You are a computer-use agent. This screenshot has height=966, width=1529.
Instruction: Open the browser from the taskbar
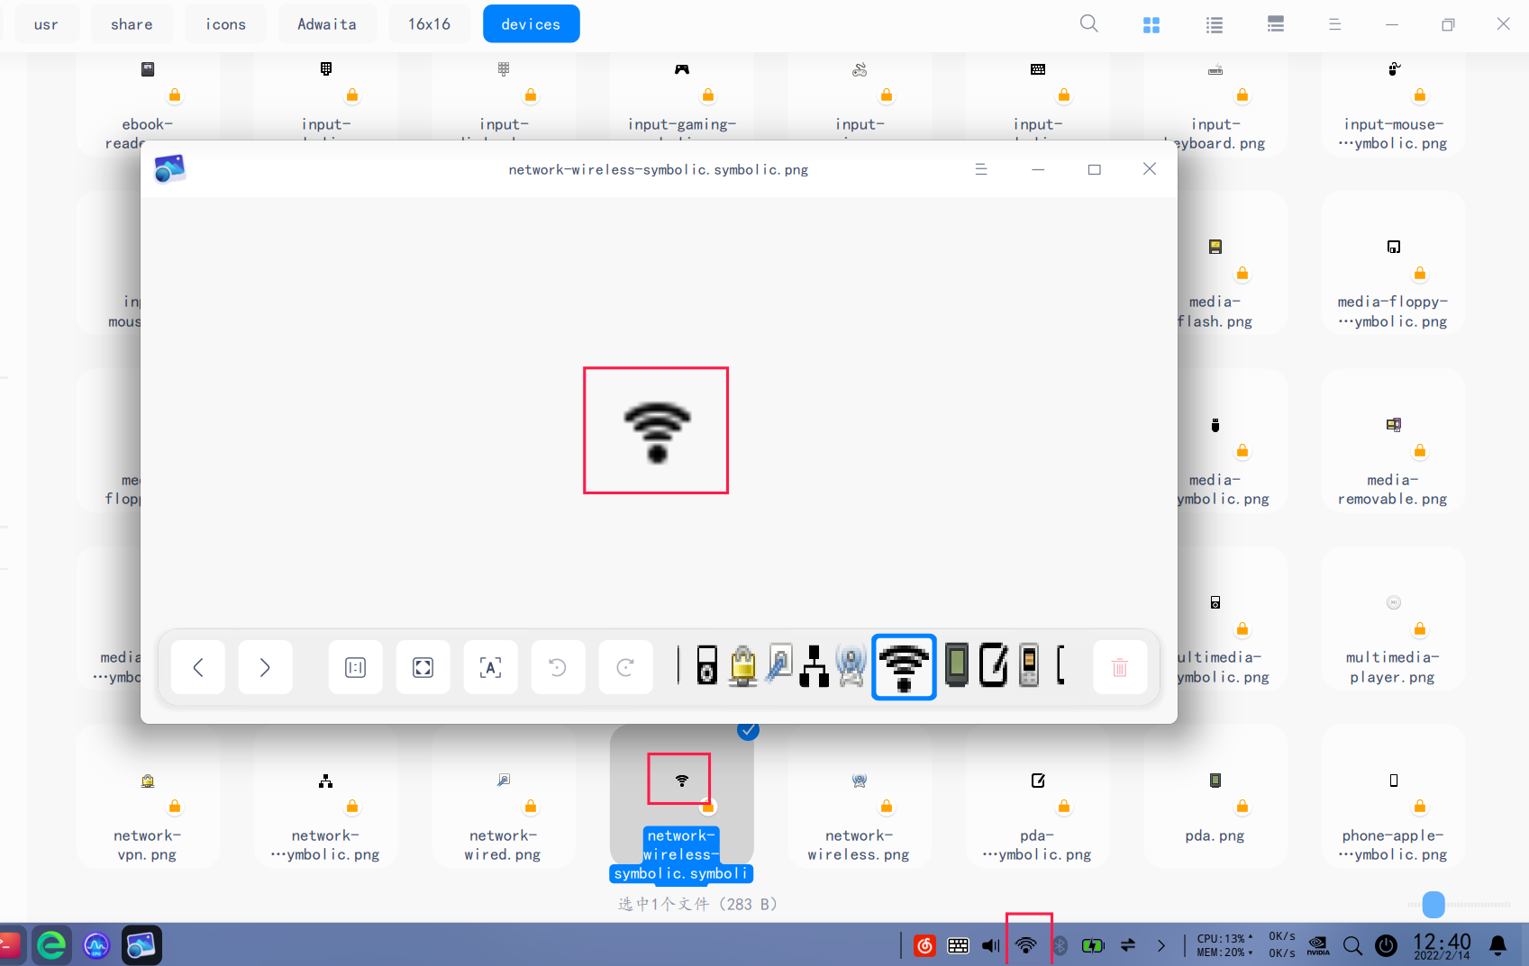(51, 944)
